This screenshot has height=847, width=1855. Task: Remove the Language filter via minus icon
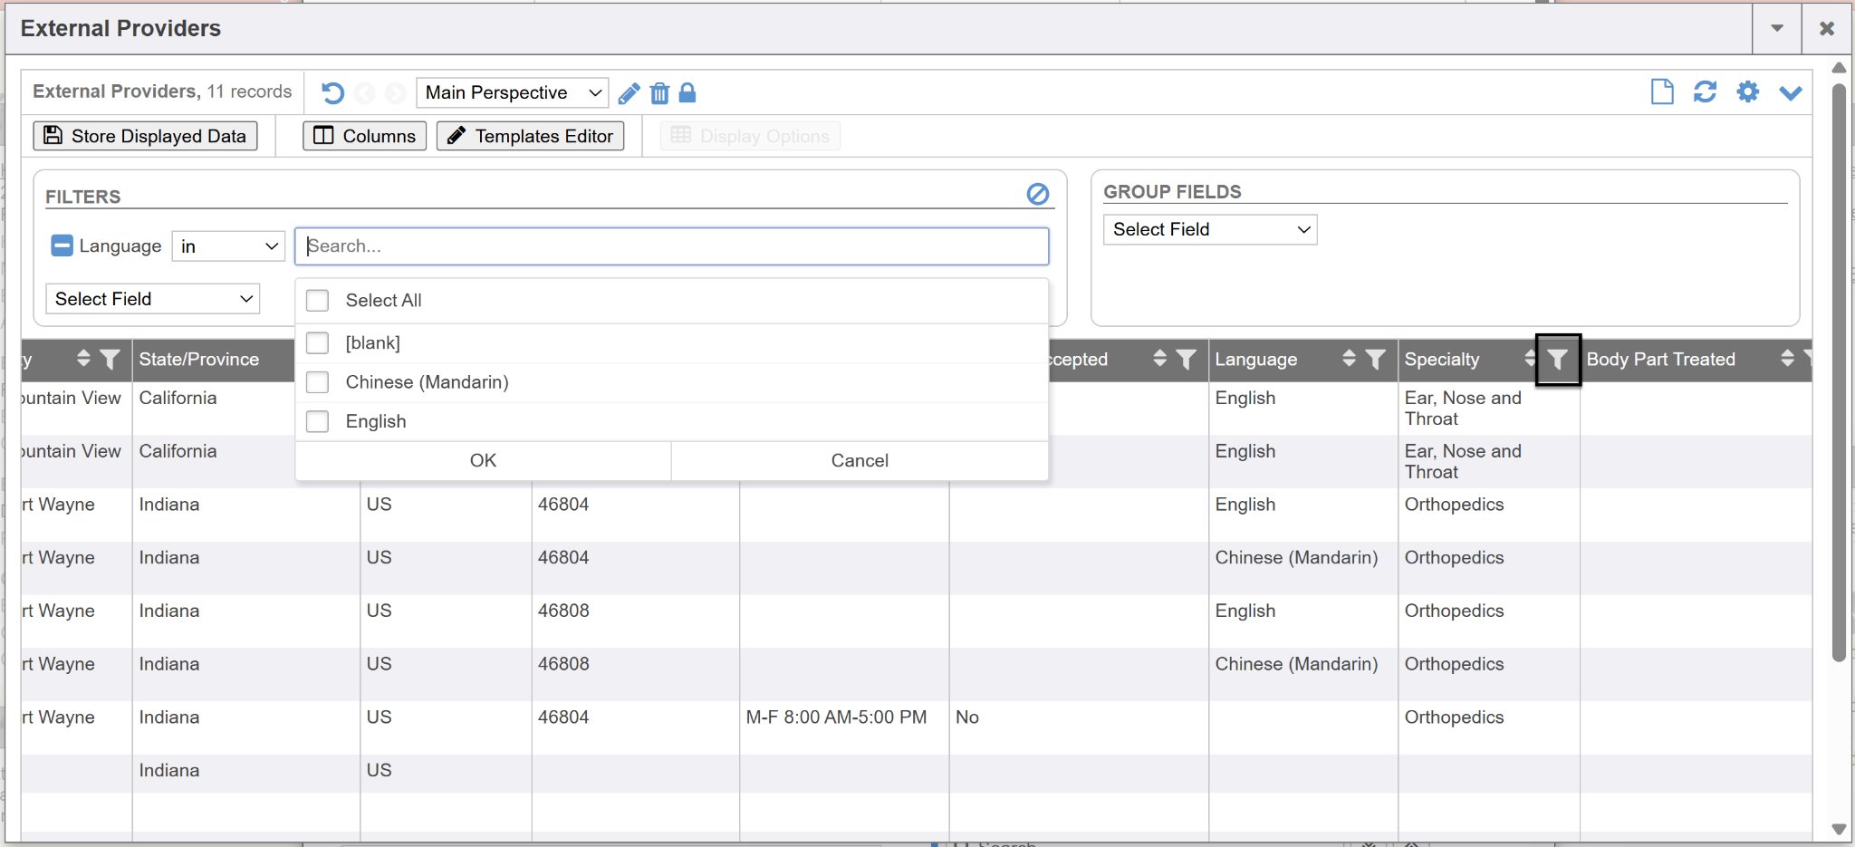(62, 245)
